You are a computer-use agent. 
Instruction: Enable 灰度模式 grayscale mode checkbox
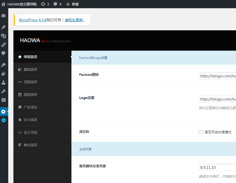pyautogui.click(x=201, y=132)
